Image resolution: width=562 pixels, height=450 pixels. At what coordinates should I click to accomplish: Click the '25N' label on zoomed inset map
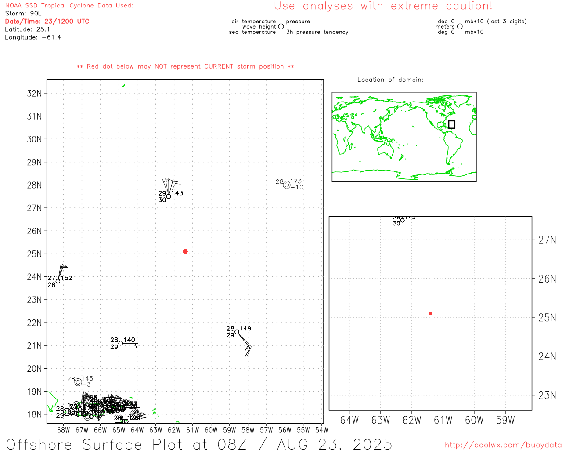547,318
